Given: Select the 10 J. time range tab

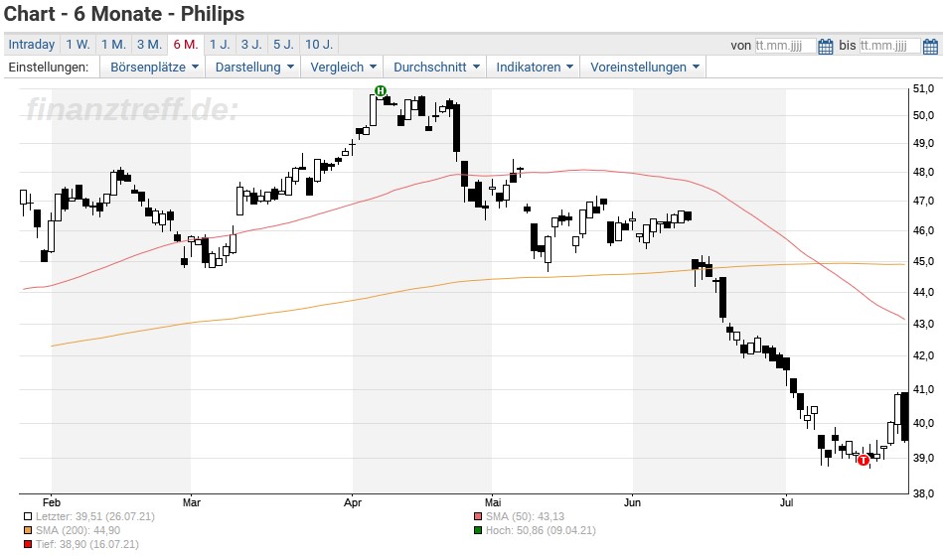Looking at the screenshot, I should pyautogui.click(x=319, y=45).
